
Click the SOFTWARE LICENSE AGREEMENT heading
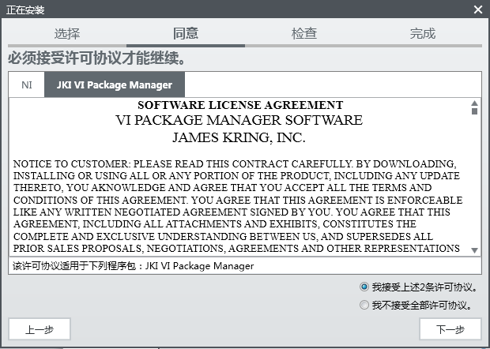[240, 105]
